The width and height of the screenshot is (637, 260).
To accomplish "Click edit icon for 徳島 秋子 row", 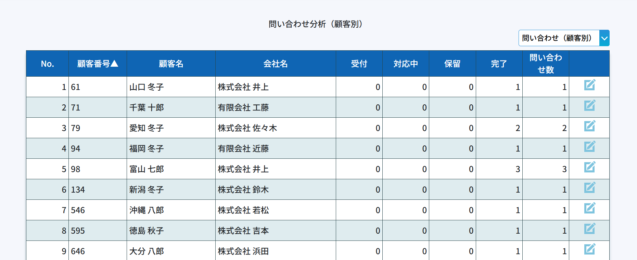I will pos(589,229).
